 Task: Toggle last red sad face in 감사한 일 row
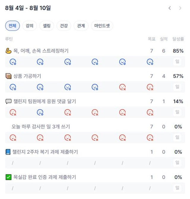(150, 138)
